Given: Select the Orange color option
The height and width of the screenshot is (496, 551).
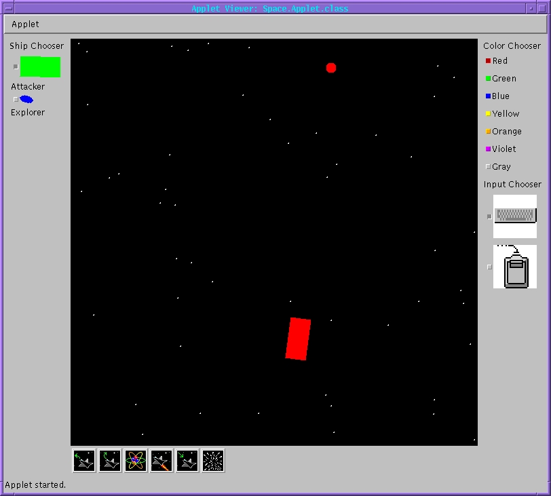Looking at the screenshot, I should click(503, 131).
